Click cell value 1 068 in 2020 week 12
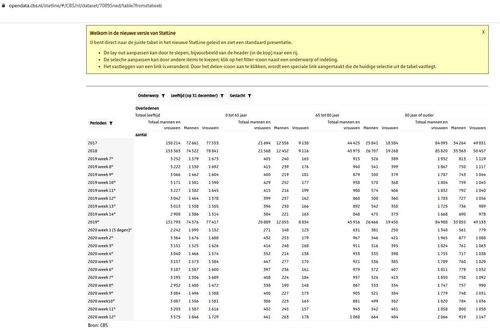The height and width of the screenshot is (330, 500). click(355, 317)
